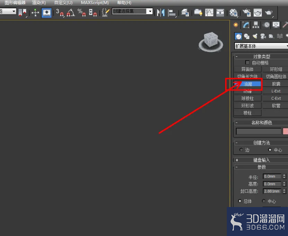
Task: Open the 自定义(U) menu
Action: tap(63, 3)
